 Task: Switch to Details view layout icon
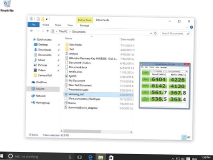click(184, 137)
